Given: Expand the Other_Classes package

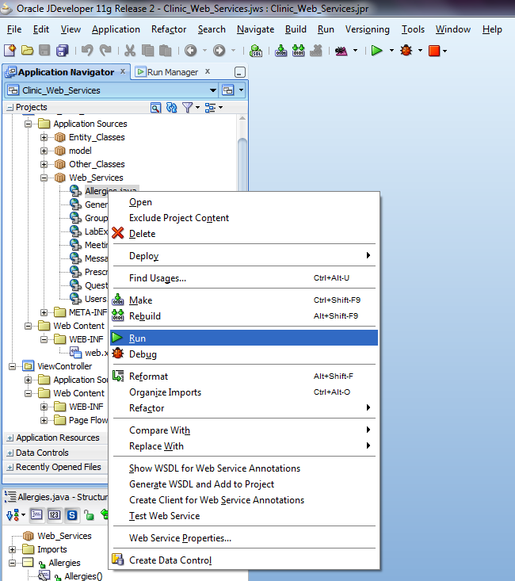Looking at the screenshot, I should pyautogui.click(x=44, y=164).
